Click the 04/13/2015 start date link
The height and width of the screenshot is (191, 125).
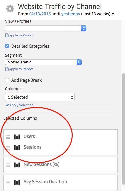(x=40, y=14)
